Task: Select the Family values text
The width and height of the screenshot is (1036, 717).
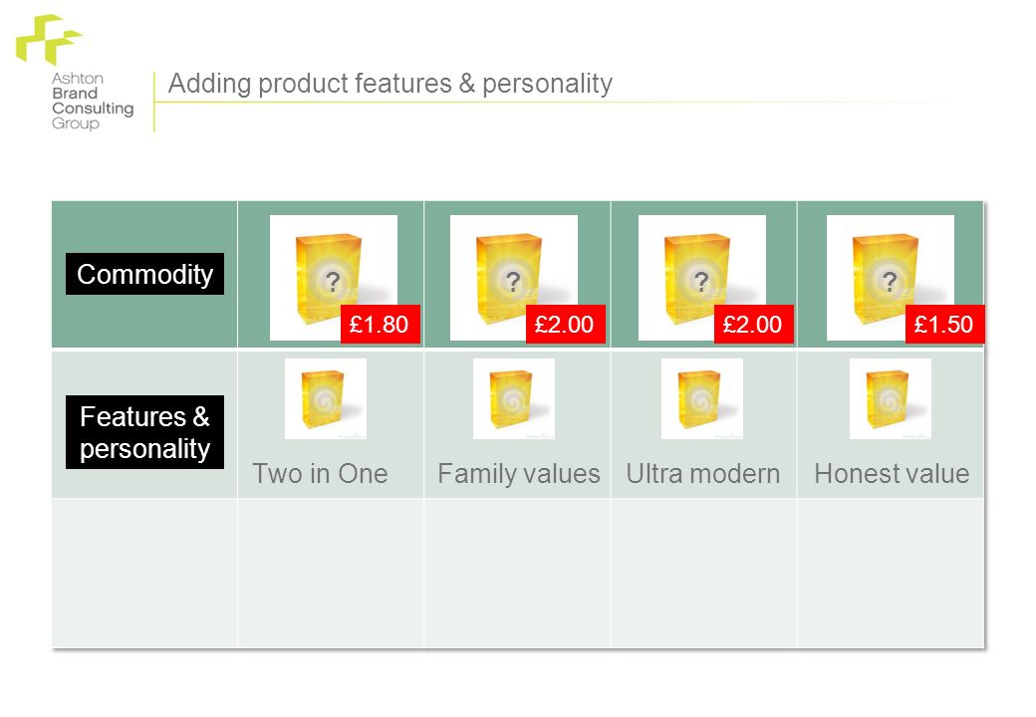Action: [x=519, y=474]
